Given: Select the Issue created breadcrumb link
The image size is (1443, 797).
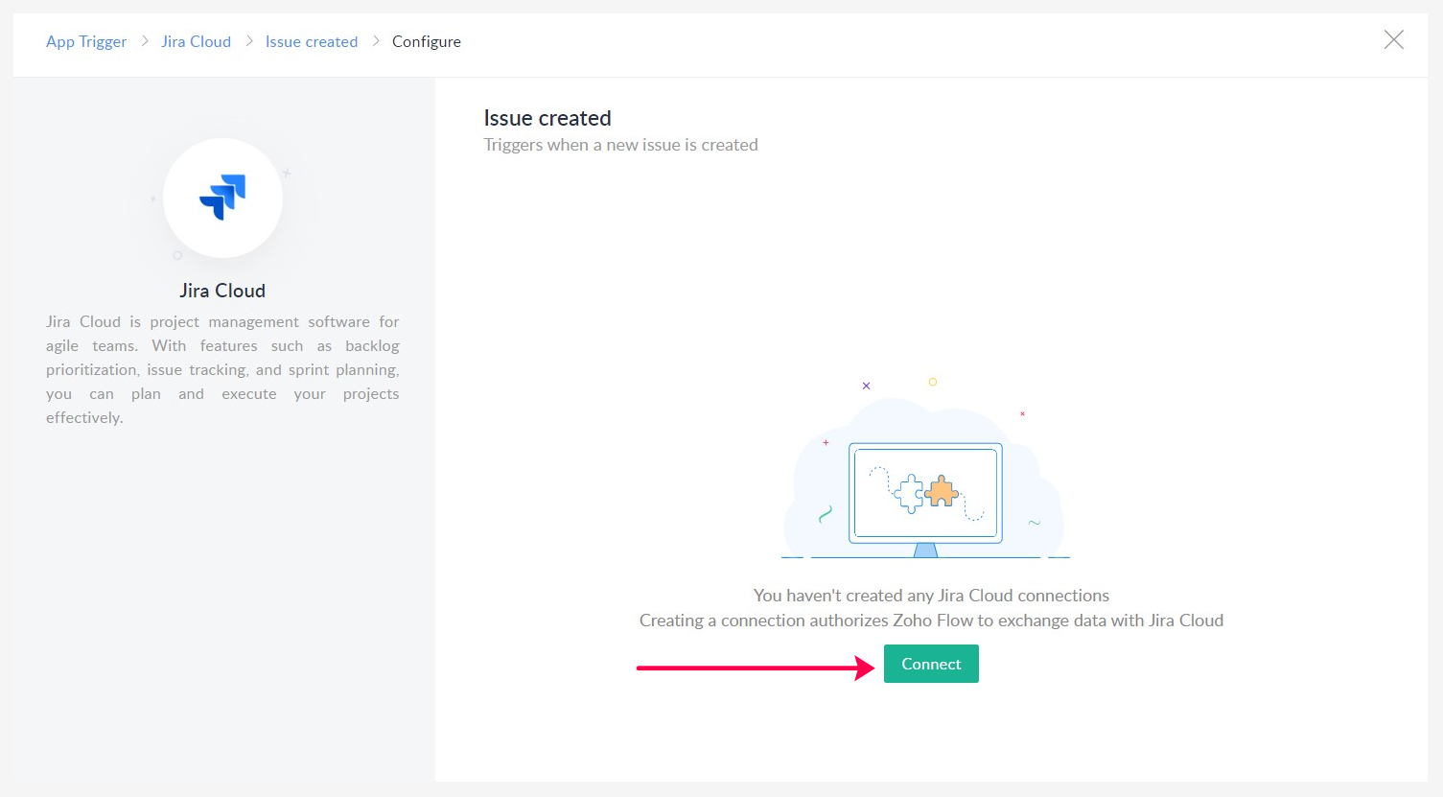Looking at the screenshot, I should coord(311,41).
